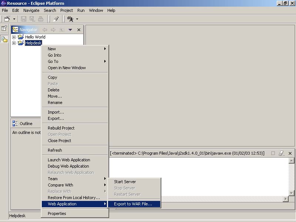Open the Help menu
The image size is (296, 222).
coord(111,10)
